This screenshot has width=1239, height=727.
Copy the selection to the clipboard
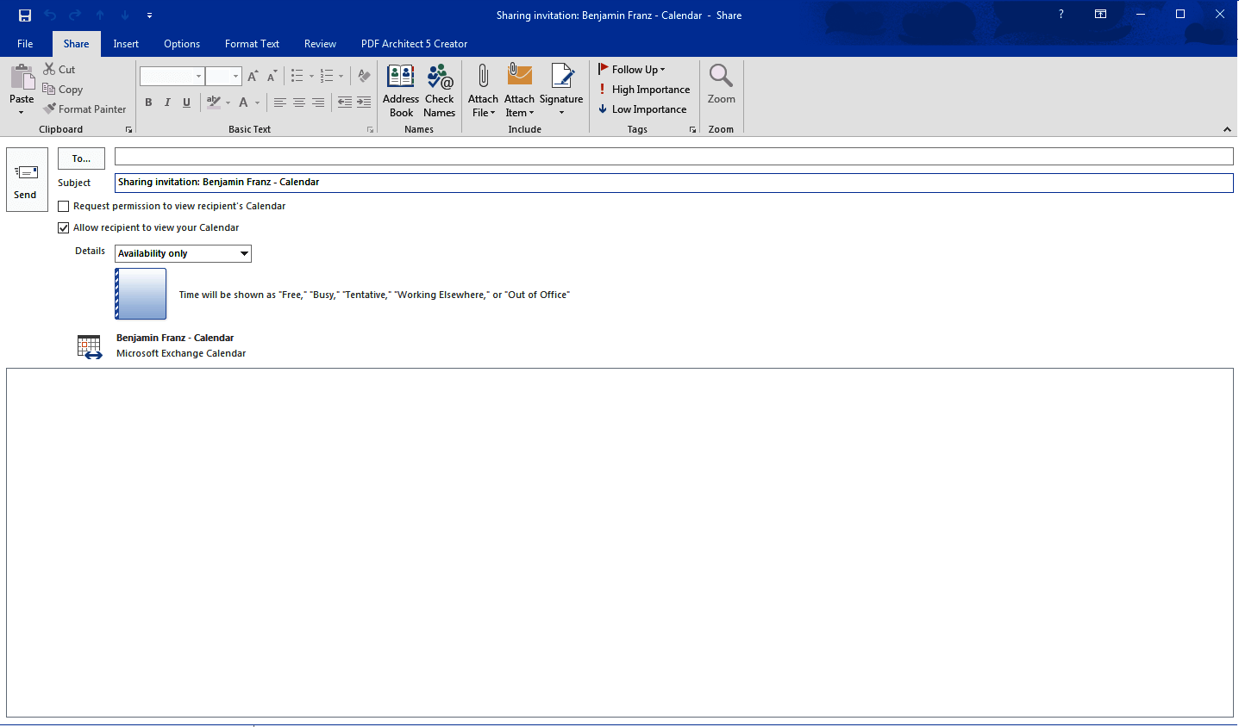[x=62, y=90]
